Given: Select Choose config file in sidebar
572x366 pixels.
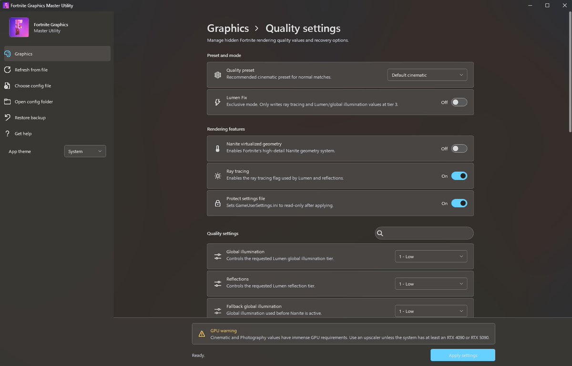Looking at the screenshot, I should click(57, 86).
